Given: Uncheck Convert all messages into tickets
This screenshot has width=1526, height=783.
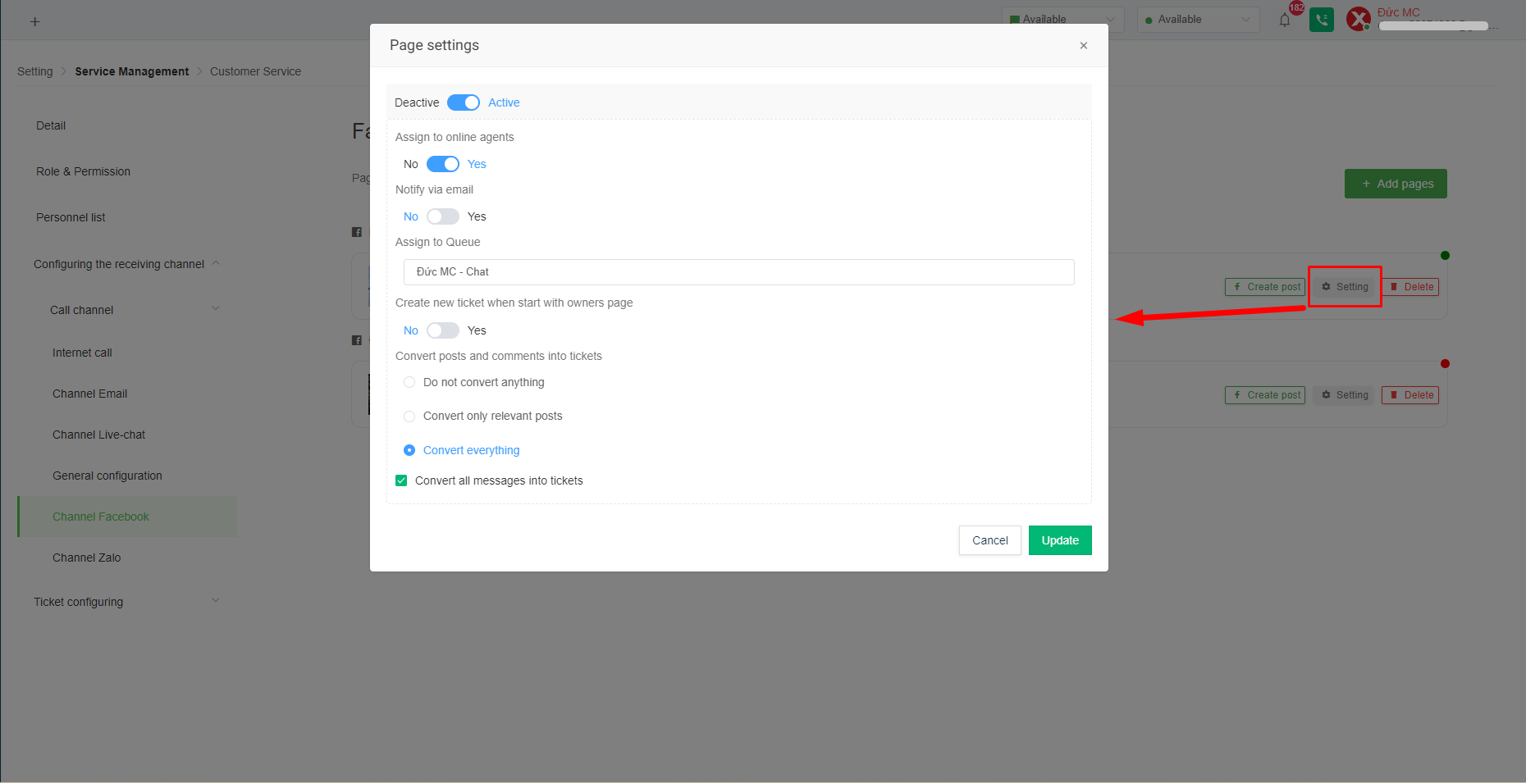Looking at the screenshot, I should point(401,480).
